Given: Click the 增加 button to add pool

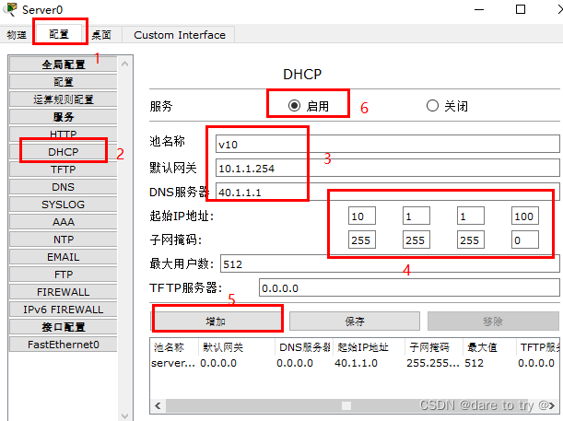Looking at the screenshot, I should coord(217,321).
